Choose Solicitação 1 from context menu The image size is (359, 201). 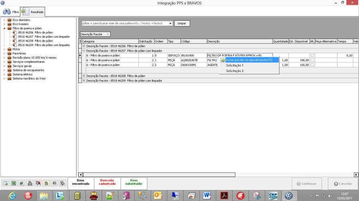point(235,66)
